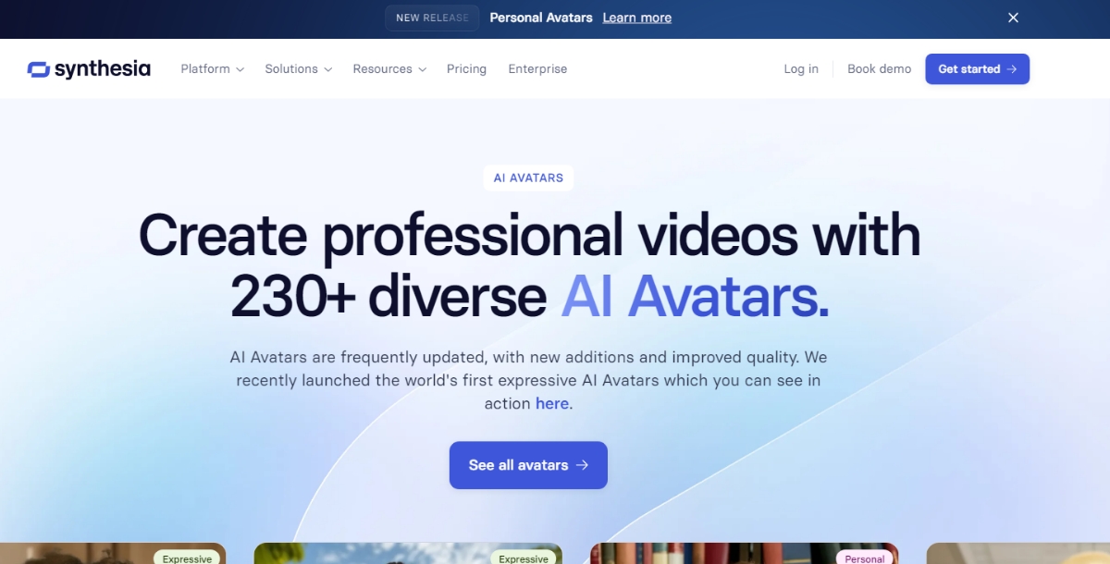The width and height of the screenshot is (1110, 564).
Task: Follow the 'here' link in description
Action: 552,403
